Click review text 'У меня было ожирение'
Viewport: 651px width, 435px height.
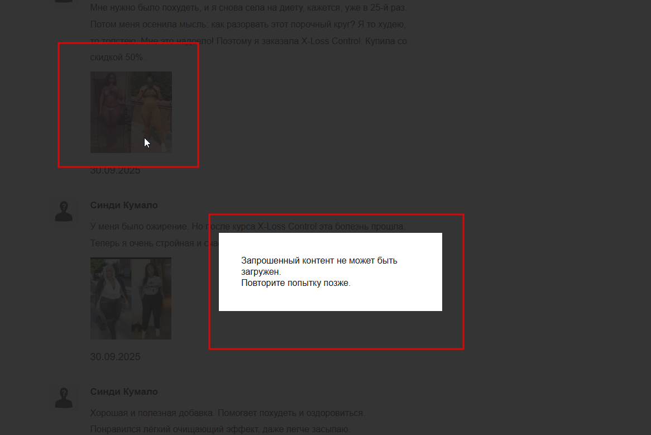pos(139,226)
